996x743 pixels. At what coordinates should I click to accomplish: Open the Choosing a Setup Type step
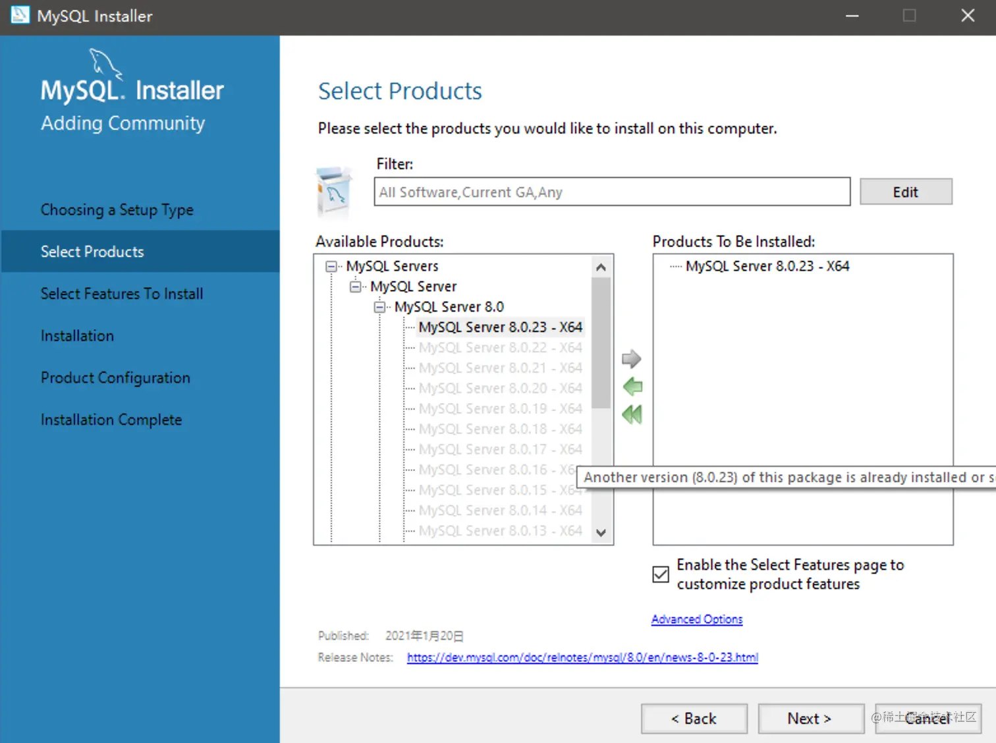[117, 209]
